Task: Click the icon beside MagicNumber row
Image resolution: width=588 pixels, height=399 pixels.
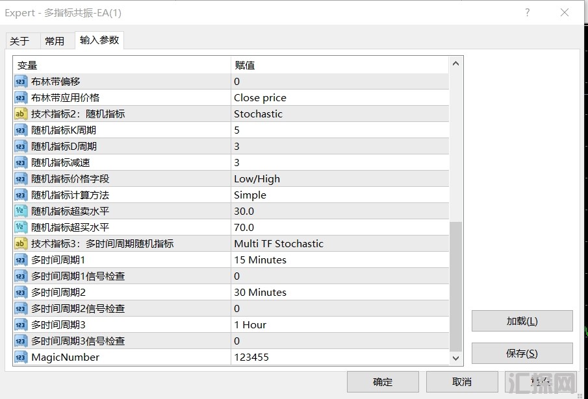Action: (x=20, y=357)
